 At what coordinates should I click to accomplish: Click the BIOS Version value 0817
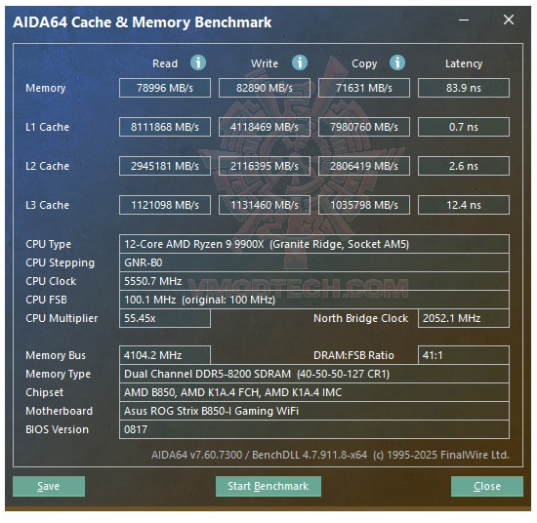point(314,429)
